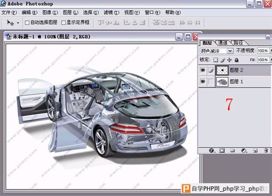Screen dimensions: 272x196
Task: Click the distribute horizontal centers icon
Action: tap(190, 22)
